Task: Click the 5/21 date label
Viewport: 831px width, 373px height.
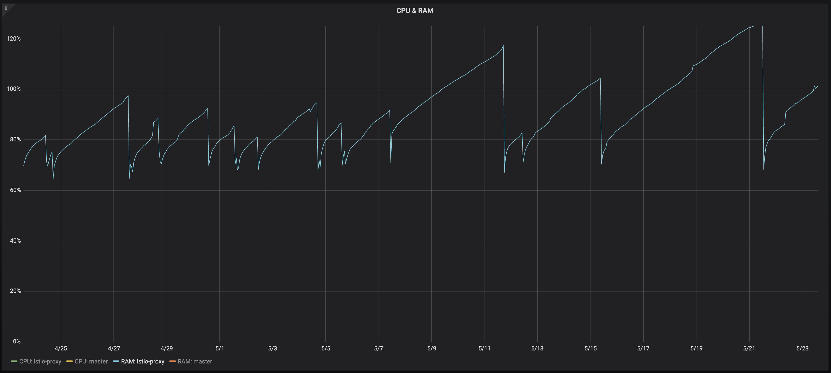Action: pyautogui.click(x=749, y=348)
